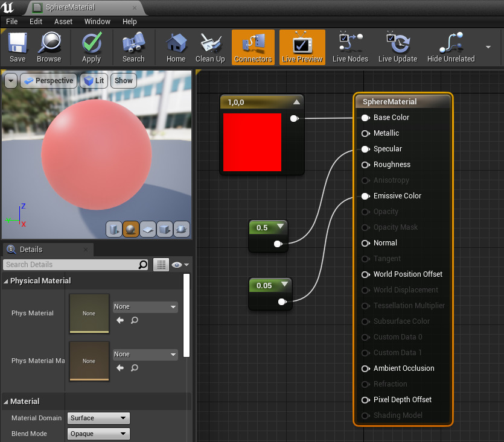Screen dimensions: 504x442
Task: Toggle the Live Preview option
Action: pos(302,47)
